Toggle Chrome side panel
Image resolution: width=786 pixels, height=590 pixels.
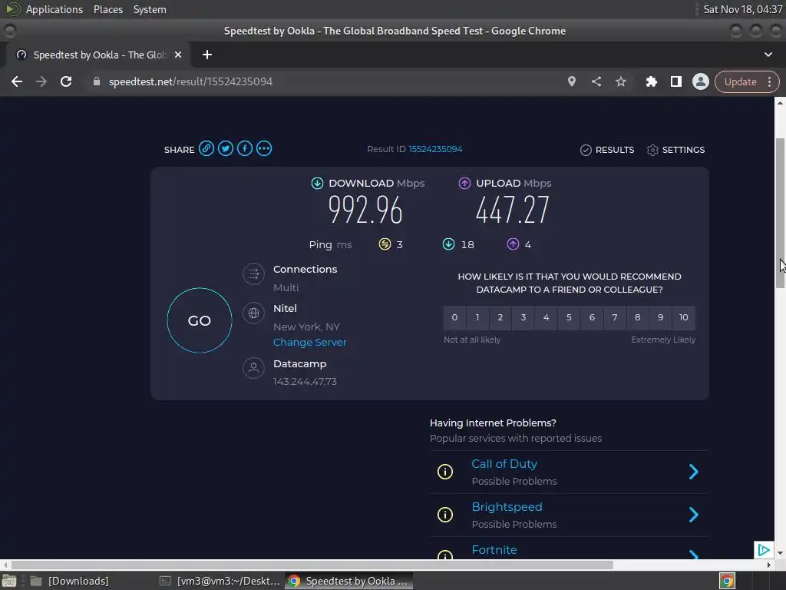[675, 81]
